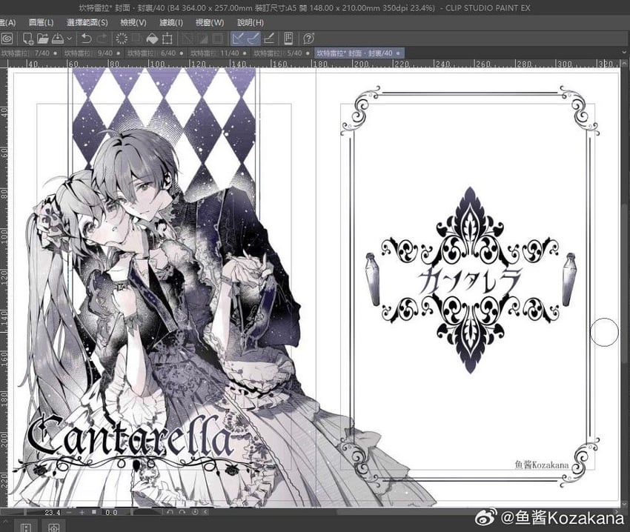Click the fit-to-screen square icon
Image resolution: width=630 pixels, height=532 pixels.
click(x=94, y=512)
